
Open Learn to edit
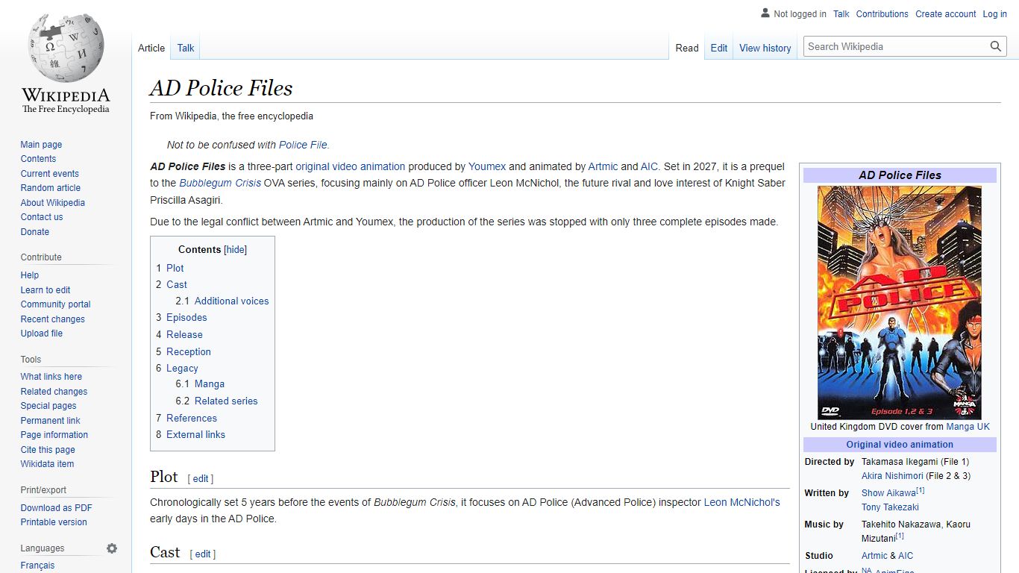tap(46, 290)
